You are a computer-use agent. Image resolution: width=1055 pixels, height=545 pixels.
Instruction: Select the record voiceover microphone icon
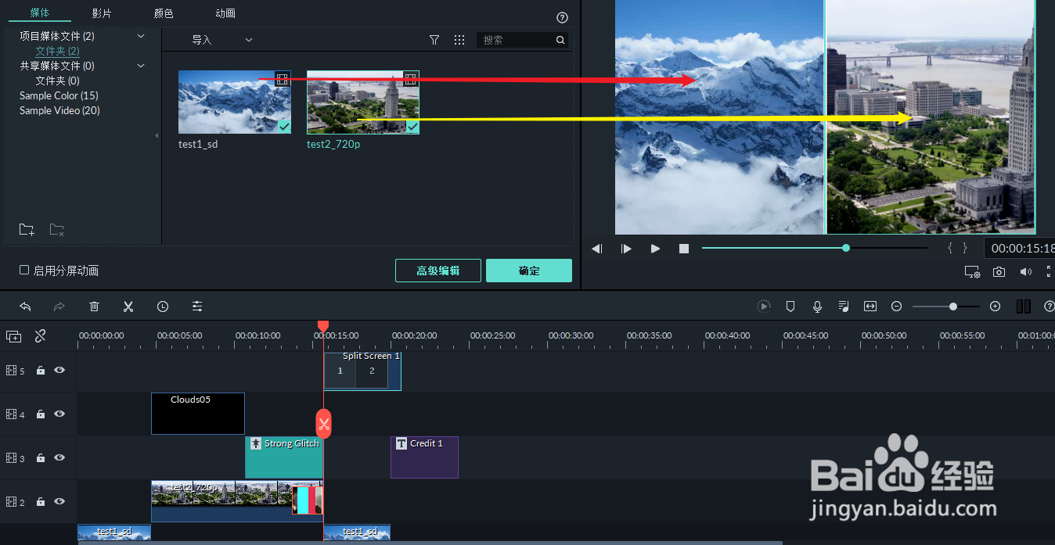point(817,306)
